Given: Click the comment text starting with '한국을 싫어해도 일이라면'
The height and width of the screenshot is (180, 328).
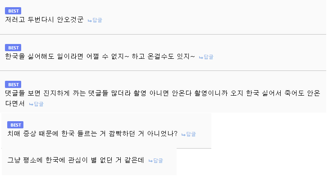Looking at the screenshot, I should pos(100,57).
